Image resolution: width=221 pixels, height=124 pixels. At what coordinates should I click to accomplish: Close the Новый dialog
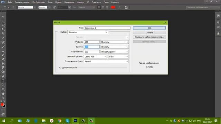tap(165, 23)
